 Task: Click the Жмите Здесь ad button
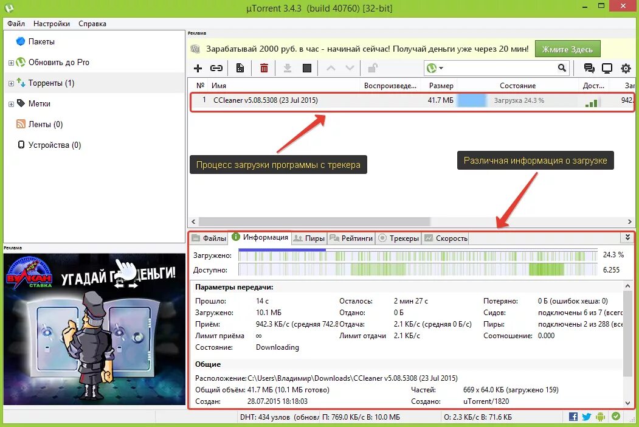click(567, 49)
